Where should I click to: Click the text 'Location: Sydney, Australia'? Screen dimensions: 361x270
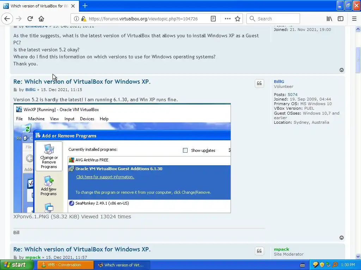click(301, 122)
